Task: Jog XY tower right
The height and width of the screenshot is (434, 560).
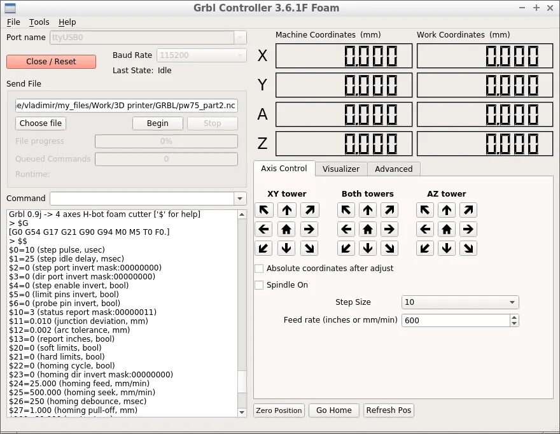Action: pyautogui.click(x=309, y=229)
